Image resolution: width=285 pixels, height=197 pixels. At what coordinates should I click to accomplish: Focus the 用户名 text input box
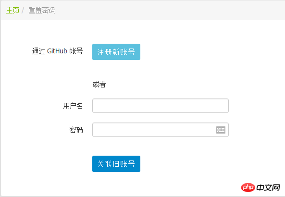[161, 106]
